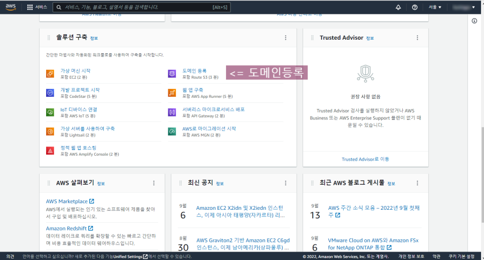
Task: Open the IoT 디바이스 연결 link
Action: pyautogui.click(x=79, y=109)
